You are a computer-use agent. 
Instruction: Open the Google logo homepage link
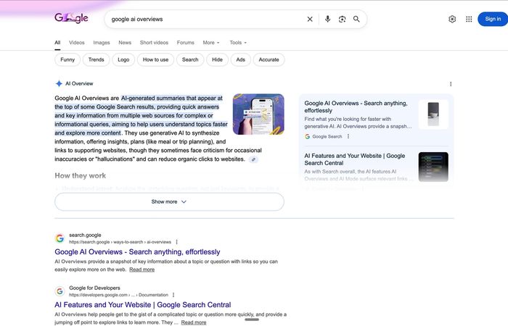(x=71, y=18)
